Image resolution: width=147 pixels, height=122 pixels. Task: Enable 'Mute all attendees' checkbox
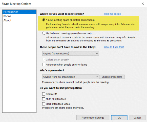pyautogui.click(x=44, y=99)
